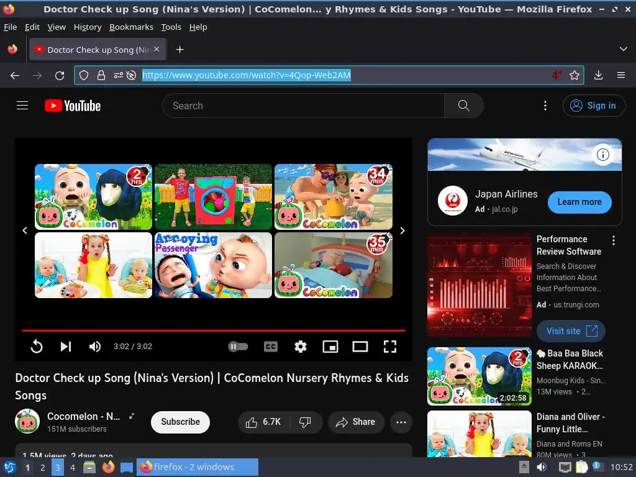The width and height of the screenshot is (636, 477).
Task: Open player settings gear
Action: pos(301,347)
